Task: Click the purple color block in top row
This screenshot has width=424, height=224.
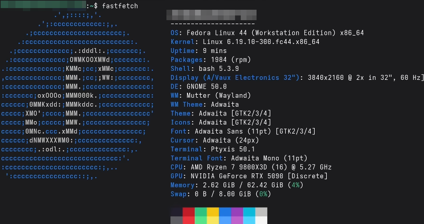Action: click(237, 212)
